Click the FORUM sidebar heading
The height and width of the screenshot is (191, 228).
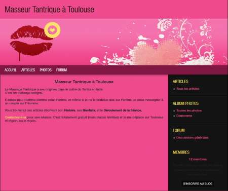tap(178, 130)
